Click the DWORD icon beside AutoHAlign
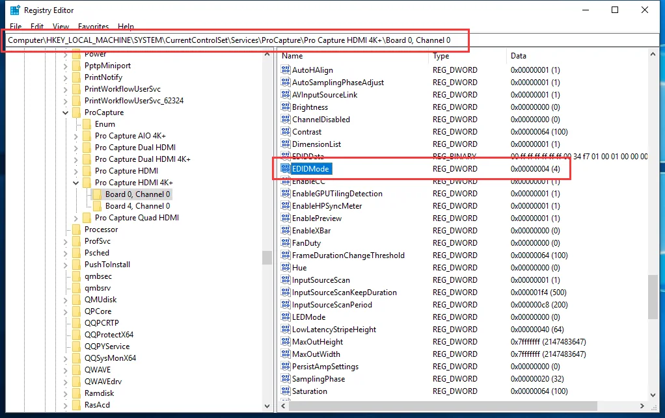 point(286,70)
